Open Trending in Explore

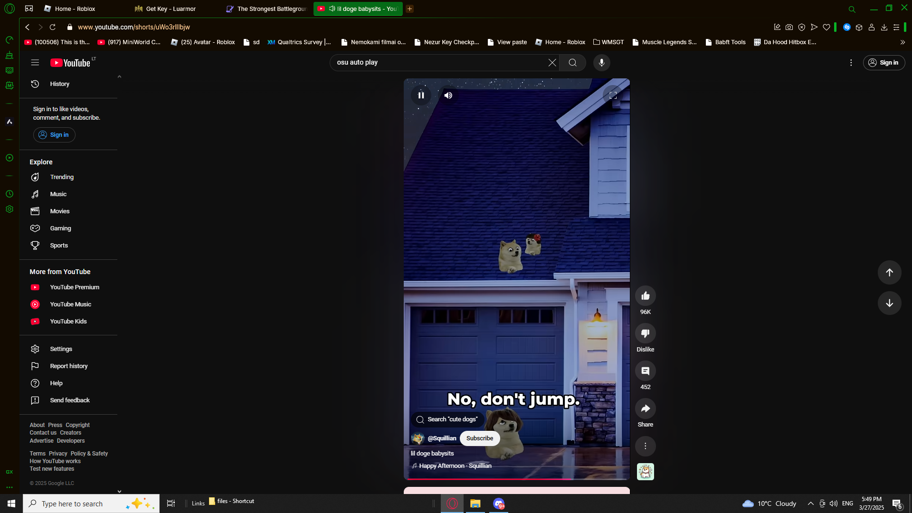point(69,177)
